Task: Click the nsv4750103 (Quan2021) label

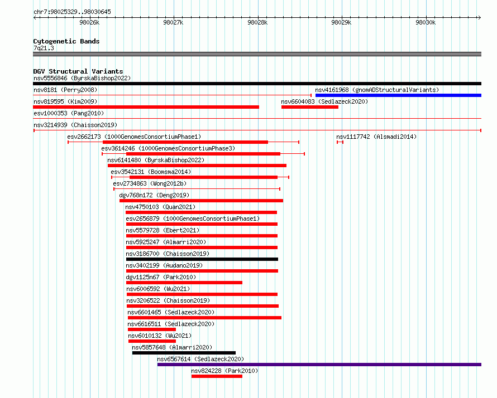Action: point(160,207)
